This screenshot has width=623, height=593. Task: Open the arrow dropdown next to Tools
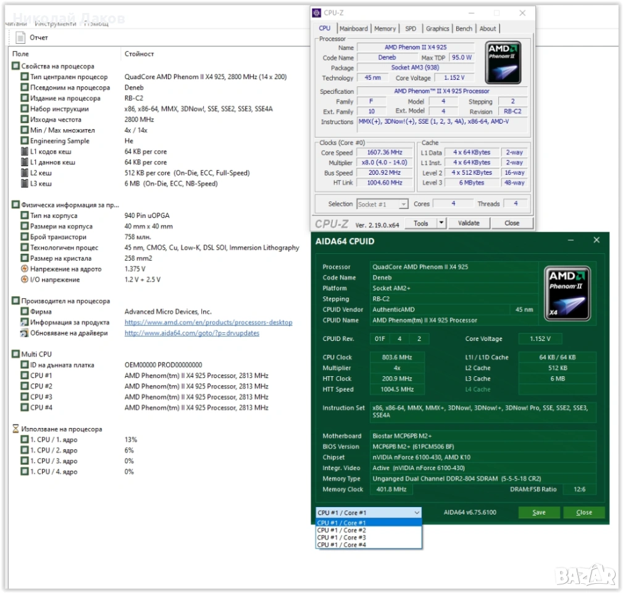(x=441, y=223)
